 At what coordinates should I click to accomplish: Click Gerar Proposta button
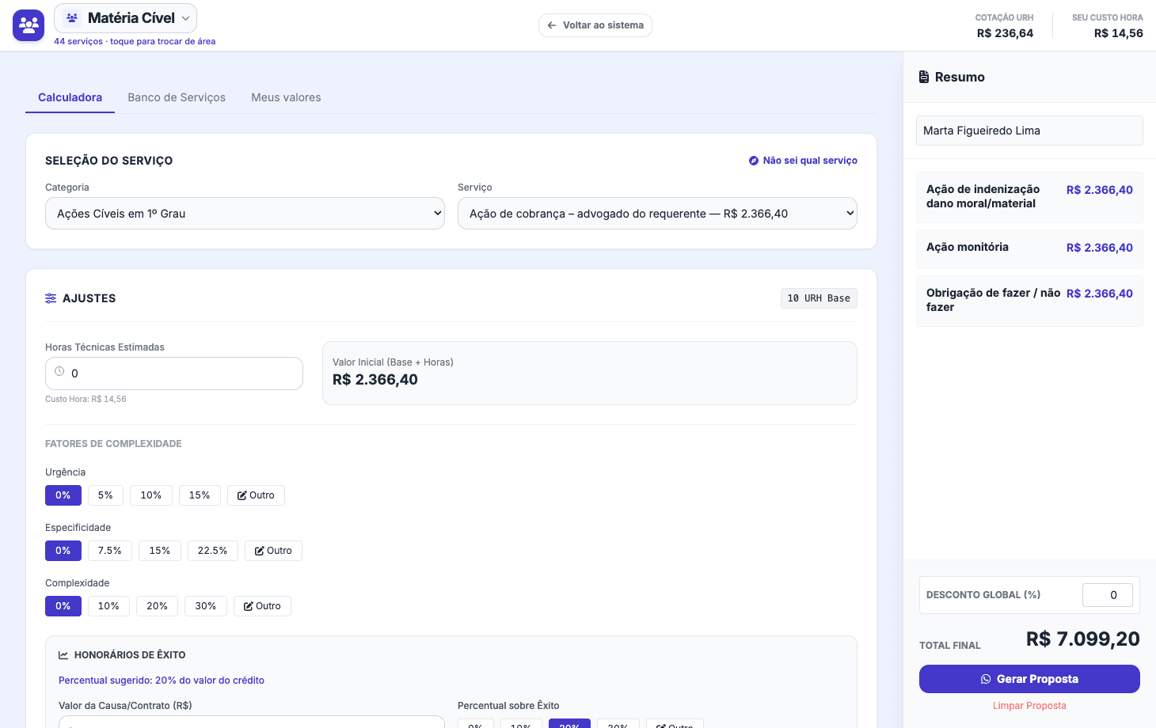(x=1029, y=679)
